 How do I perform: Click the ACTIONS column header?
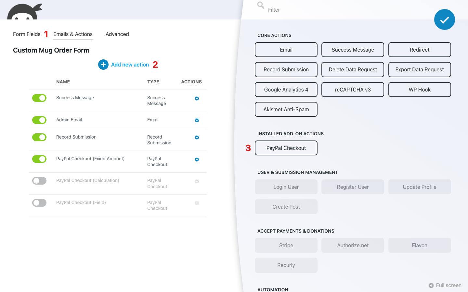click(191, 82)
